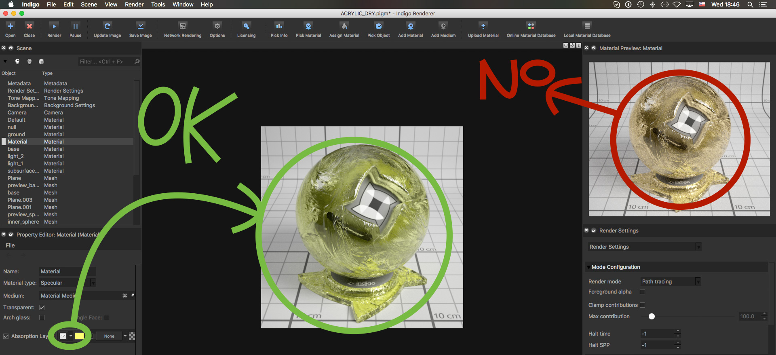Select the Pick Material tool

point(308,26)
